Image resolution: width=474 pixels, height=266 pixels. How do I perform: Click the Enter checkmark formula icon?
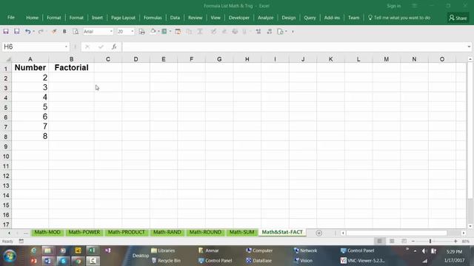point(101,47)
